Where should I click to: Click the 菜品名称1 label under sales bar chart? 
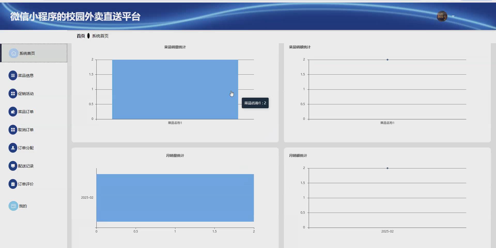[x=175, y=123]
